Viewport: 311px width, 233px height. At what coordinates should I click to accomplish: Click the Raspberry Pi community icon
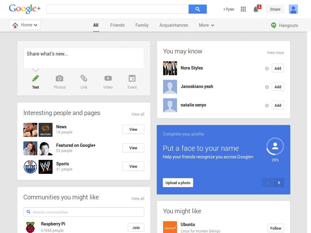coord(30,227)
